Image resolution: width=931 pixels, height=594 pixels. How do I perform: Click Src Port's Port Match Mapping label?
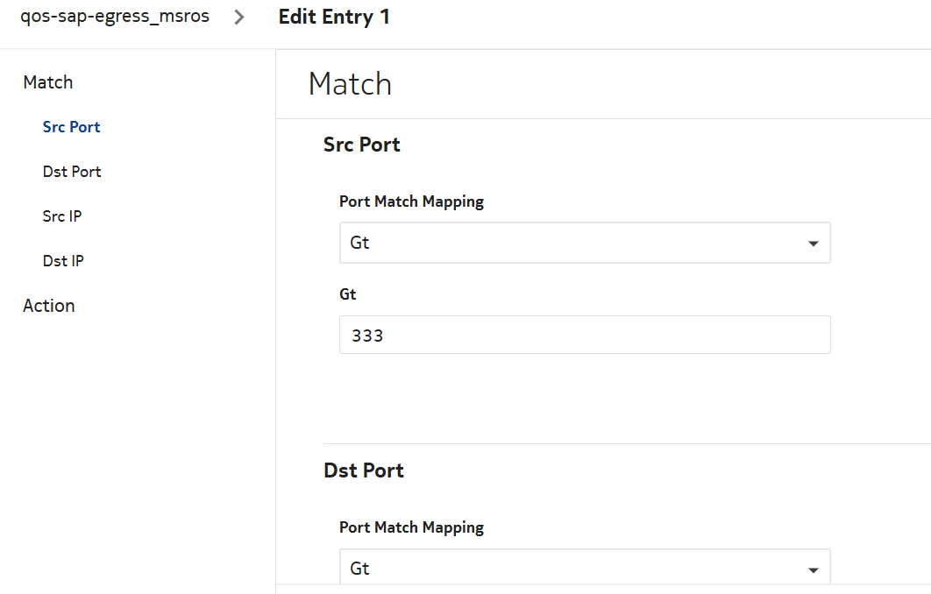click(411, 202)
